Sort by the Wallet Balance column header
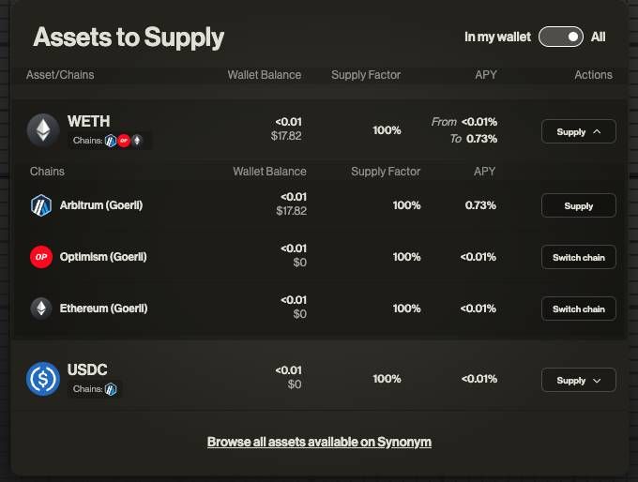This screenshot has height=482, width=638. click(265, 75)
